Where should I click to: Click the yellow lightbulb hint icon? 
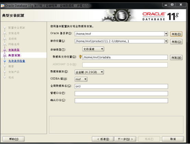coord(80,56)
